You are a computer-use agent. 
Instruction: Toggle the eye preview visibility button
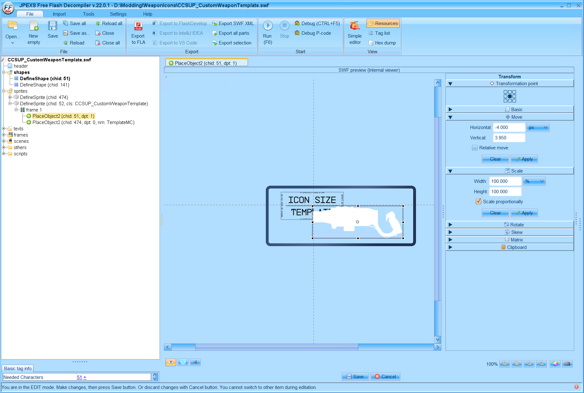click(171, 362)
